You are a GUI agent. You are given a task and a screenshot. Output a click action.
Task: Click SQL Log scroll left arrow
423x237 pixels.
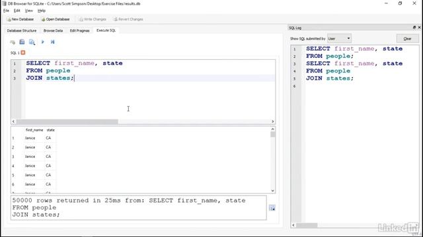[x=293, y=225]
